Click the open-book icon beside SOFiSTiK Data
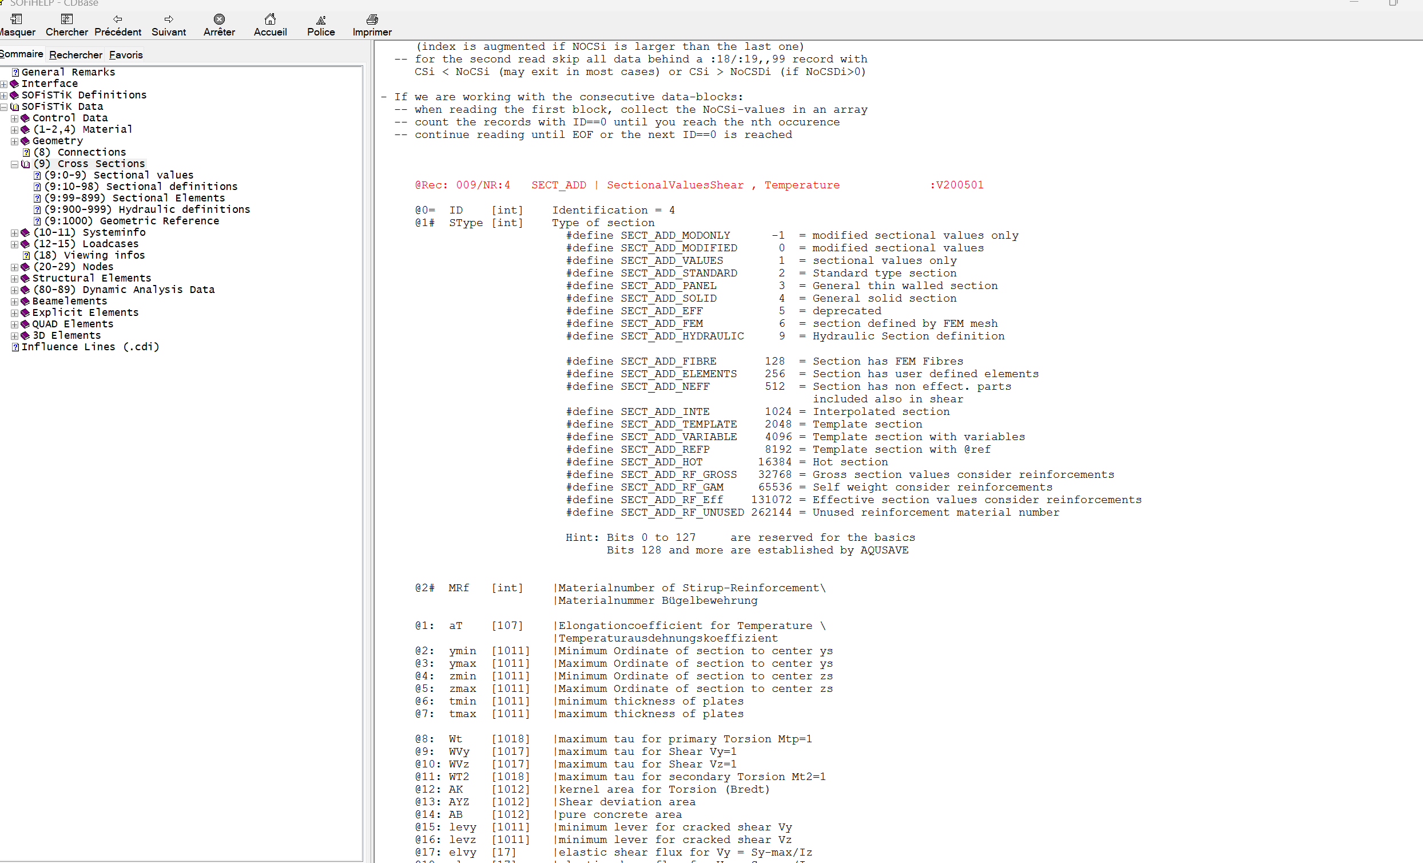 pyautogui.click(x=15, y=107)
